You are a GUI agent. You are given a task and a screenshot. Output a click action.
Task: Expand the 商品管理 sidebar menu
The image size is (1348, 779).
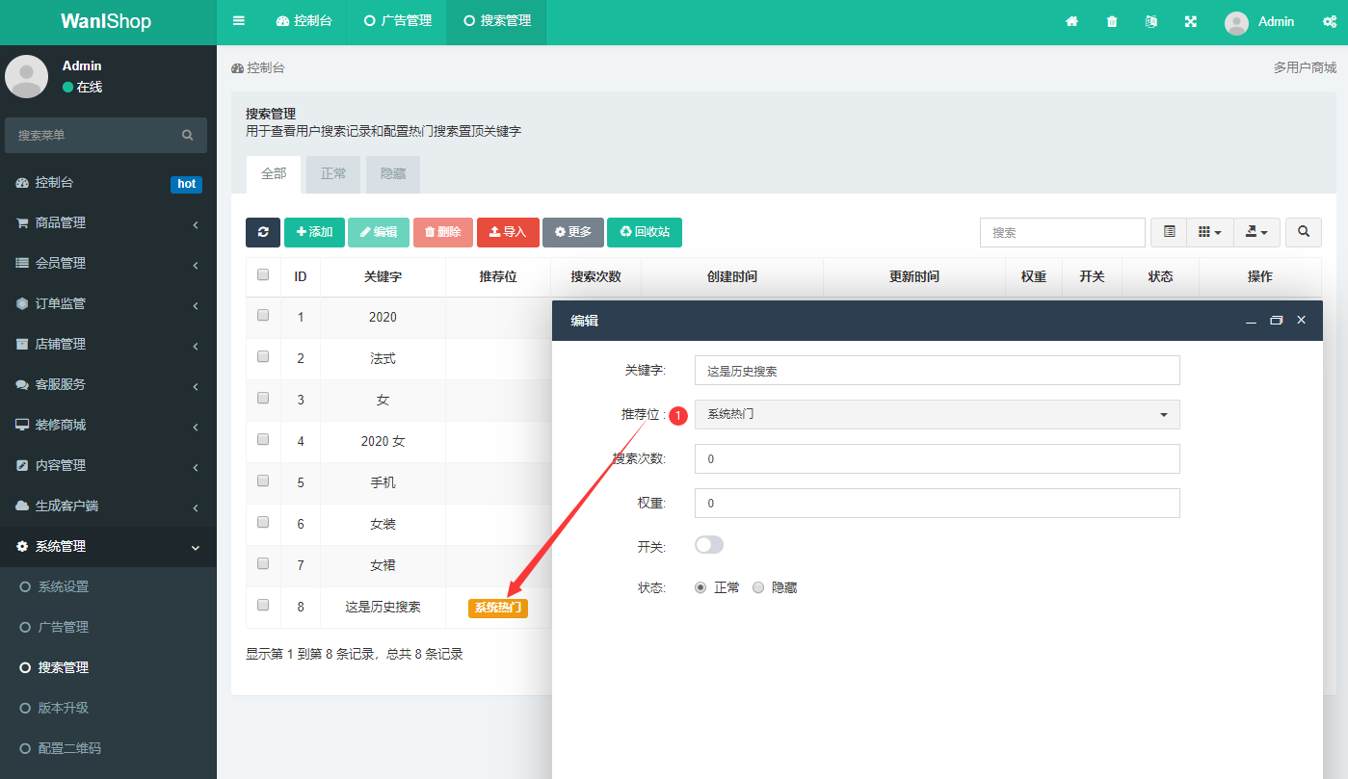click(x=108, y=222)
